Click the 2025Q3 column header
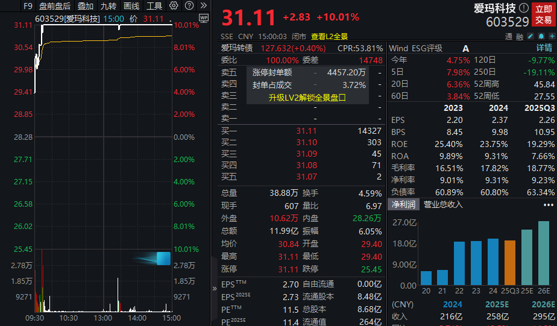The image size is (557, 326). (x=540, y=108)
